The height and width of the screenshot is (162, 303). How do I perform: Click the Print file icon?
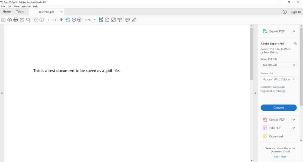click(16, 20)
